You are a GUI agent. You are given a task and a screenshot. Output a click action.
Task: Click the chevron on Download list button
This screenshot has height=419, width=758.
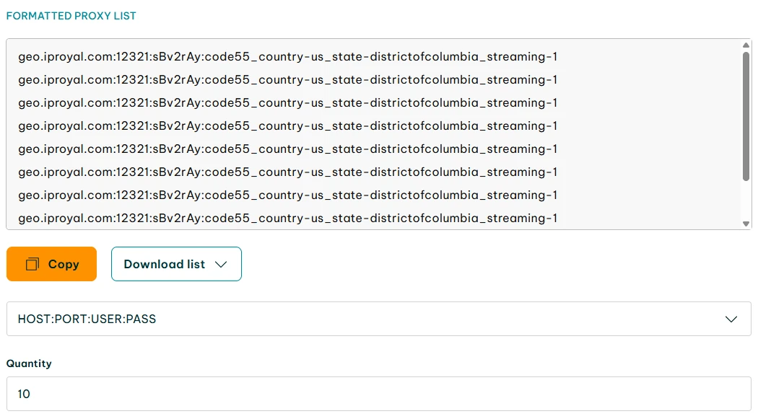222,265
